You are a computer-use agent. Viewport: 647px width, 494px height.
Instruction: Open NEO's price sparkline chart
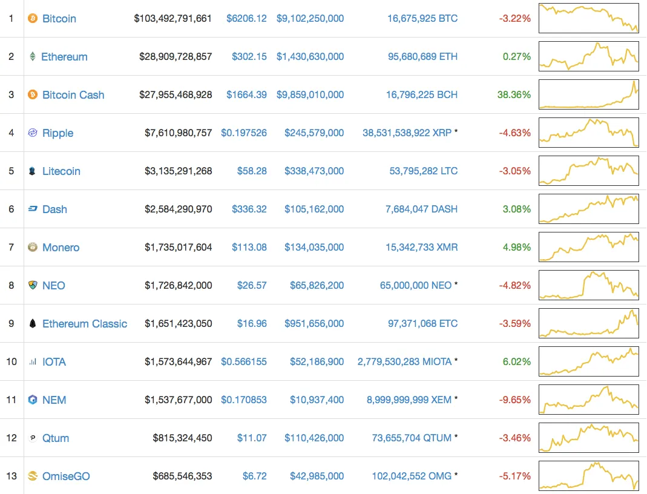pos(589,285)
